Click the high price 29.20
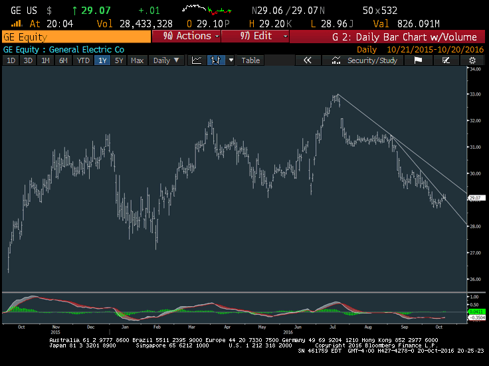This screenshot has height=366, width=489. pos(272,24)
